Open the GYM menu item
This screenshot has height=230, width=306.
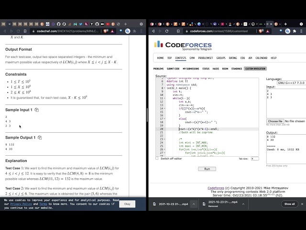[192, 58]
